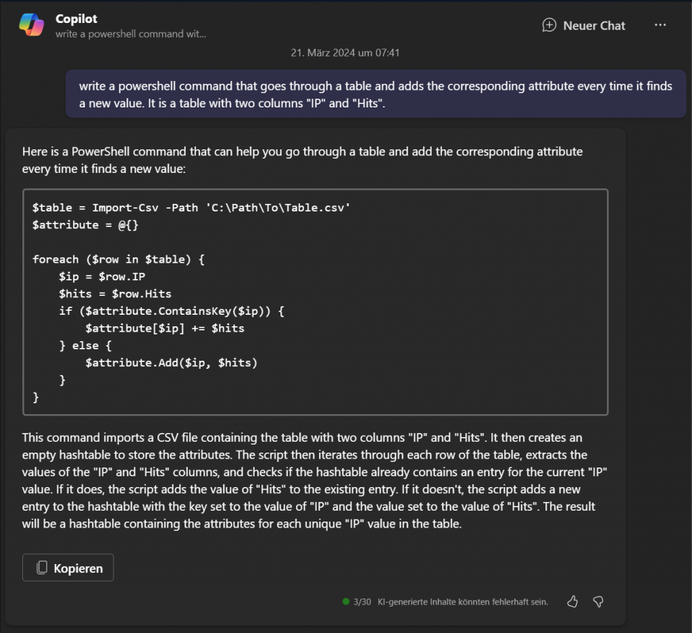
Task: Click the chat title below Copilot
Action: pyautogui.click(x=130, y=34)
